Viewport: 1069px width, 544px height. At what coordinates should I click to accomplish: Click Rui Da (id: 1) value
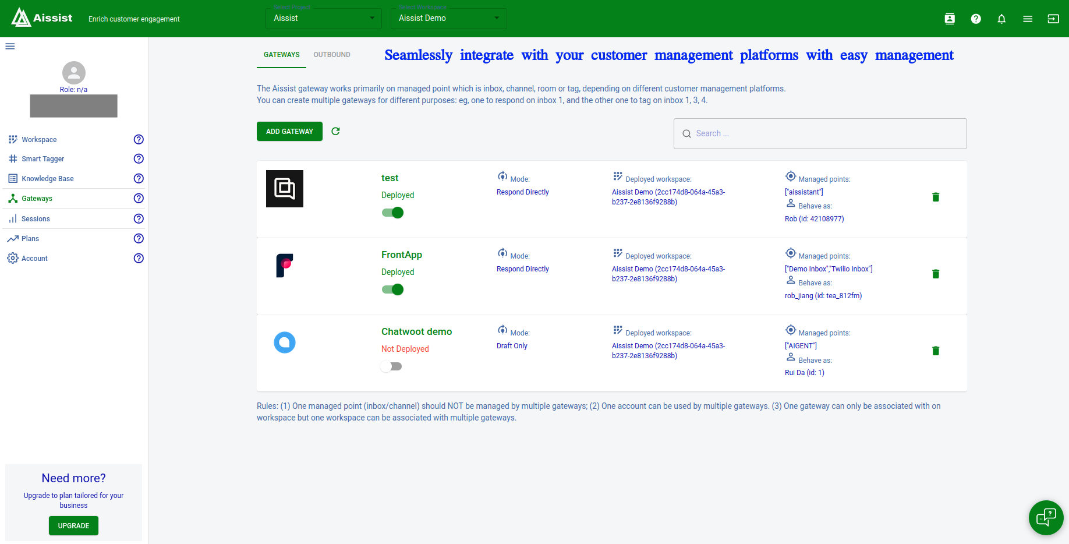[805, 373]
